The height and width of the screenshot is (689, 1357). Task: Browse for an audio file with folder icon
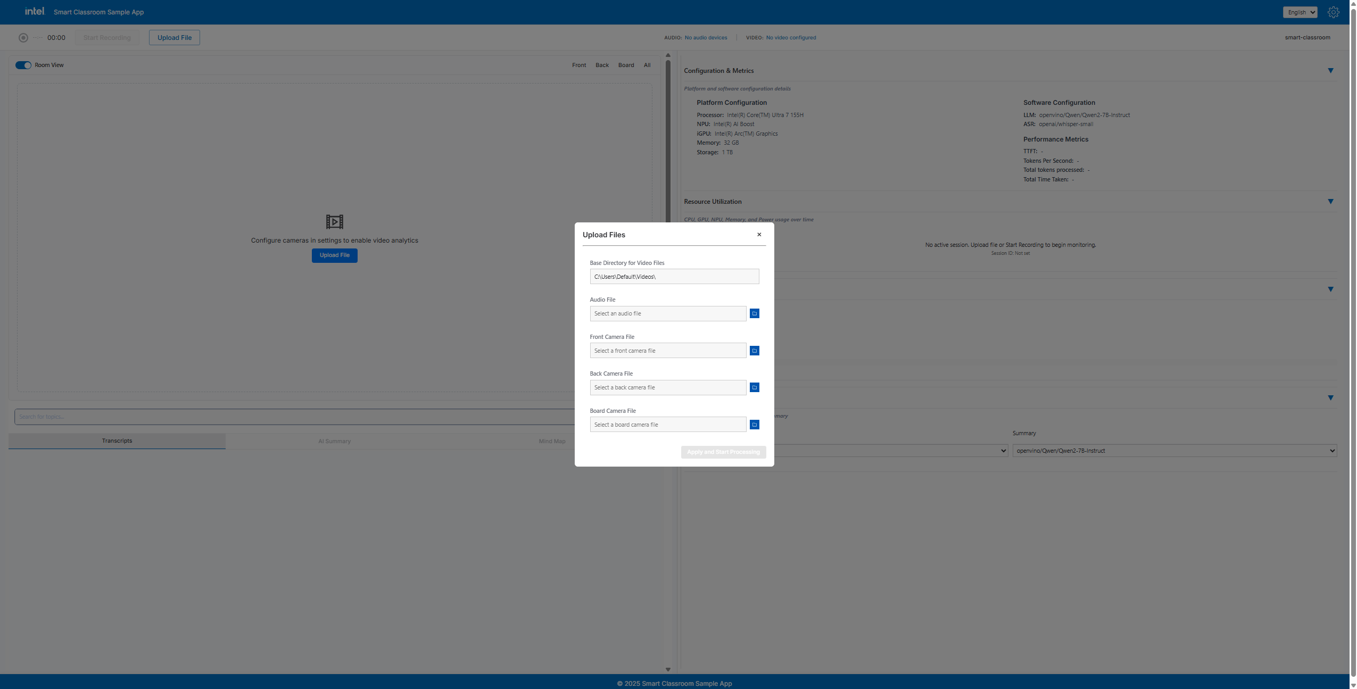click(x=754, y=313)
